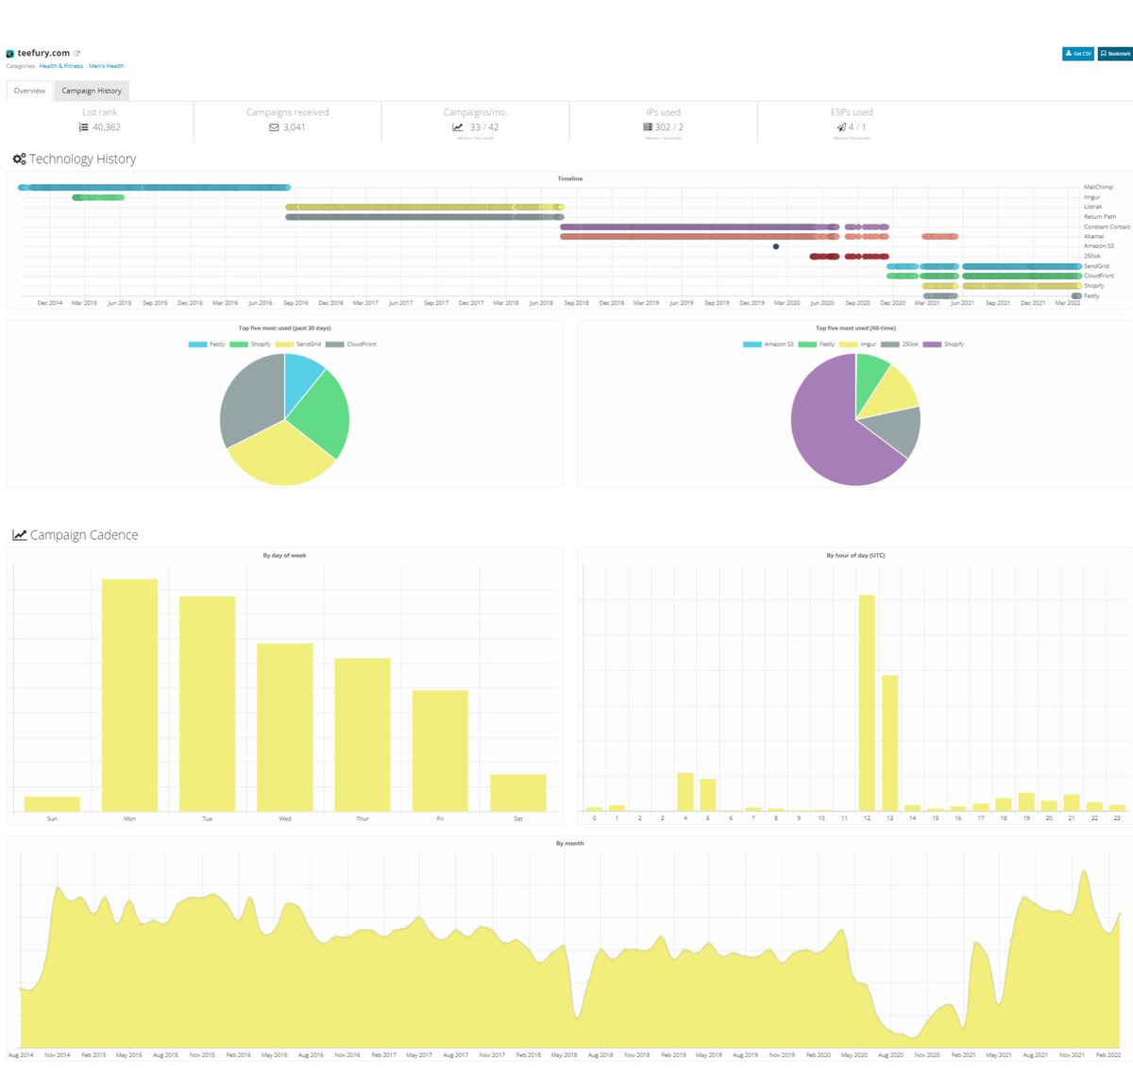
Task: Click the SendGrid timeline row label
Action: [x=1096, y=266]
